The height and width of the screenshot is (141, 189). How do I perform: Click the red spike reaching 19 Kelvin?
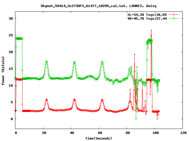click(x=135, y=54)
